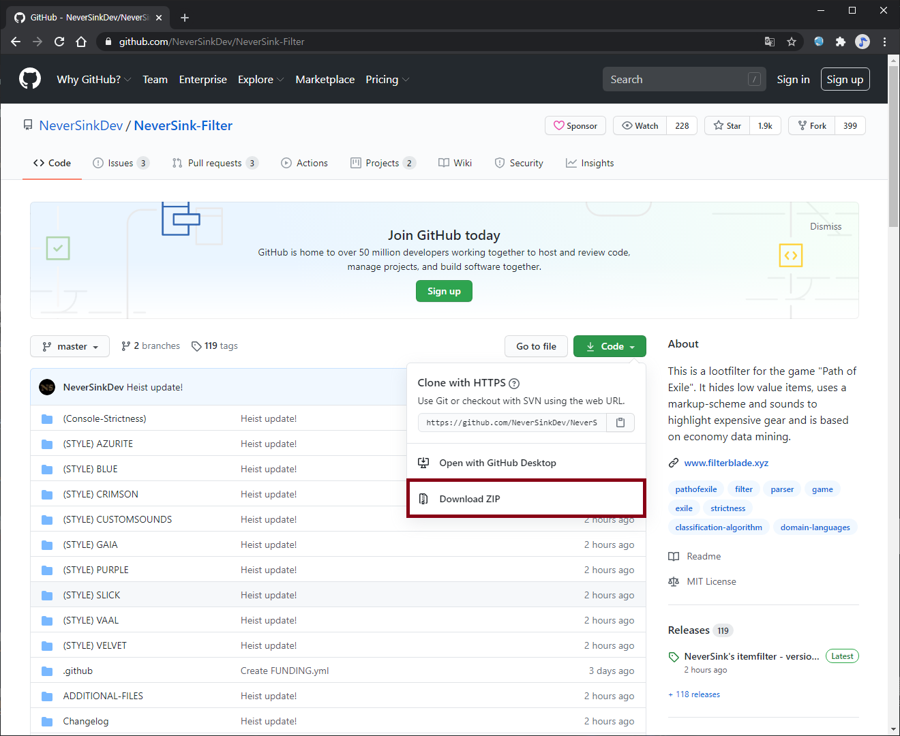
Task: Click Sponsor heart button
Action: [575, 125]
